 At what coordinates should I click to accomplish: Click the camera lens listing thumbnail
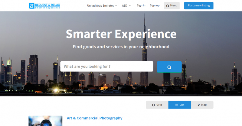coord(45,121)
